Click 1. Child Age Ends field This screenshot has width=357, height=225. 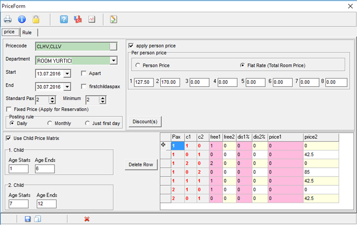pyautogui.click(x=45, y=169)
